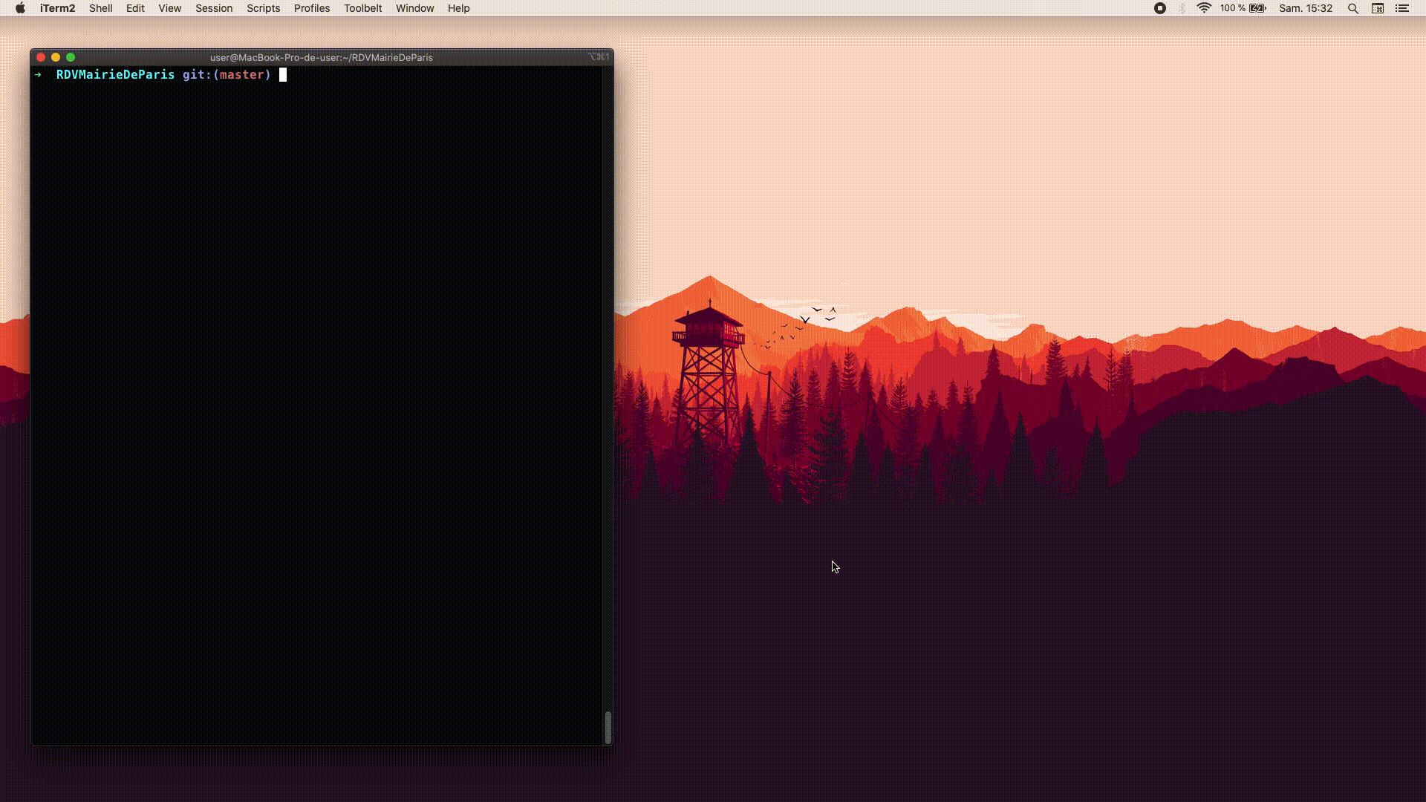Open the Toolbelt menu
The image size is (1426, 802).
click(x=362, y=8)
